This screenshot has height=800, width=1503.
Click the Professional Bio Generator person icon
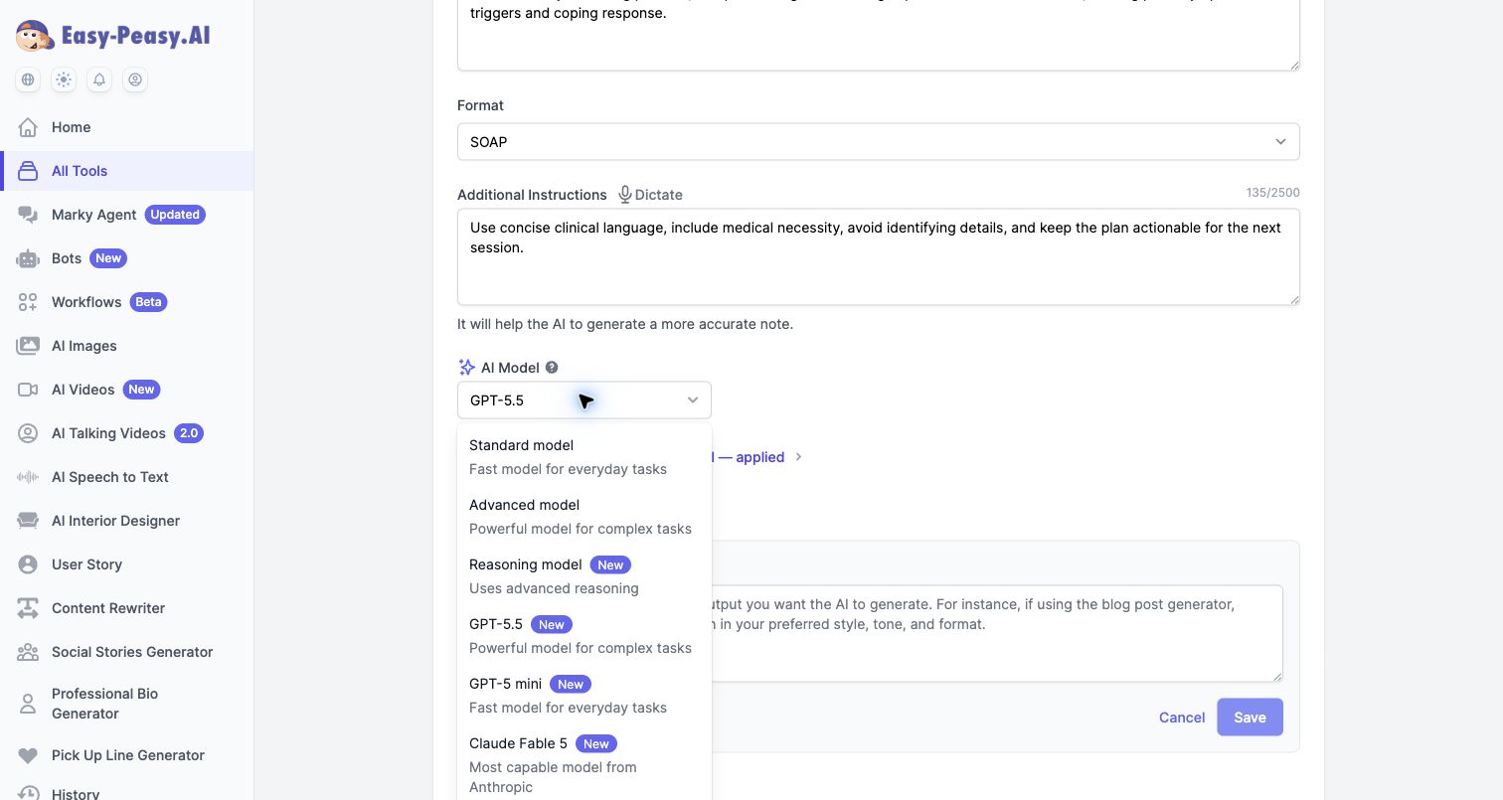28,704
